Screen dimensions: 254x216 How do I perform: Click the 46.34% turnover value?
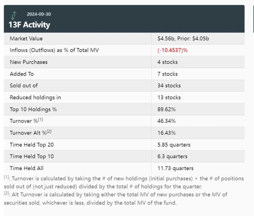pos(166,121)
